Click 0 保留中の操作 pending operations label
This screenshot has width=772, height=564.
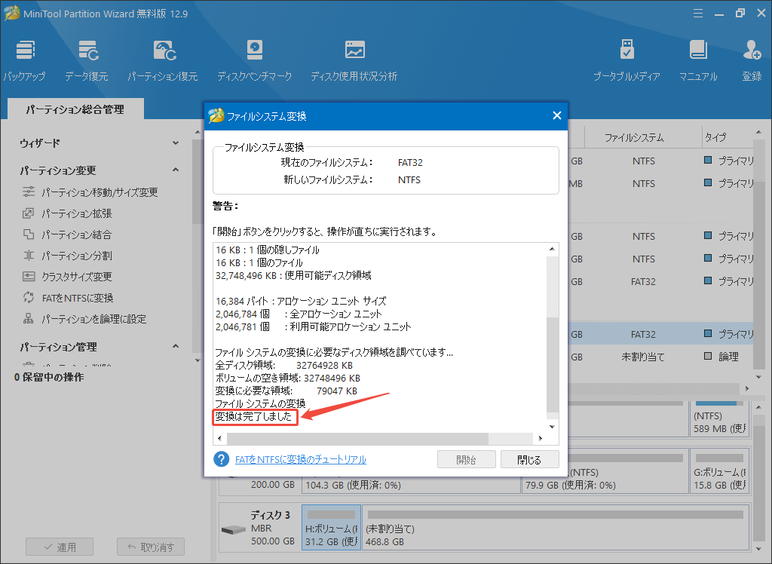tap(49, 377)
